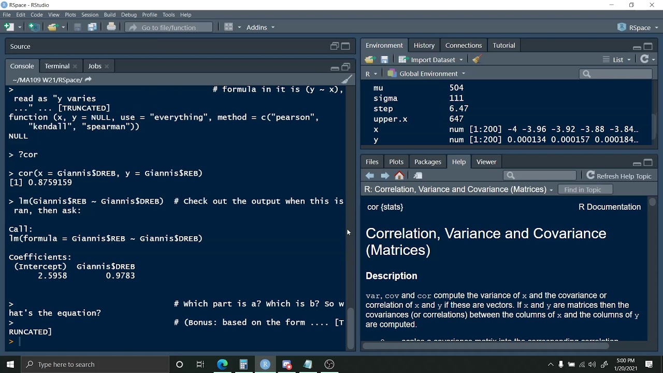Close the Jobs tab

(107, 66)
